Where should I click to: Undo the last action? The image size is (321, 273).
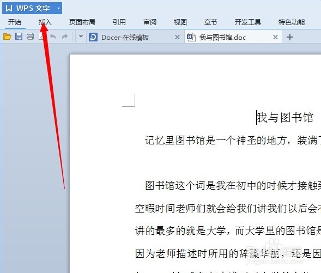pyautogui.click(x=53, y=37)
